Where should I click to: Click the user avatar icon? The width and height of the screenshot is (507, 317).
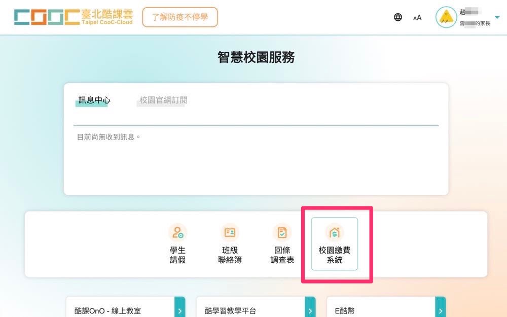[446, 17]
